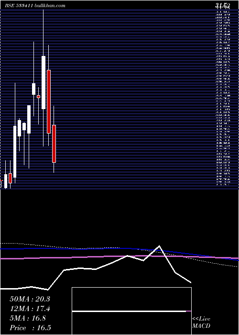Click the tall red candle beside the peak
Screen dimensions: 239x335
point(49,101)
